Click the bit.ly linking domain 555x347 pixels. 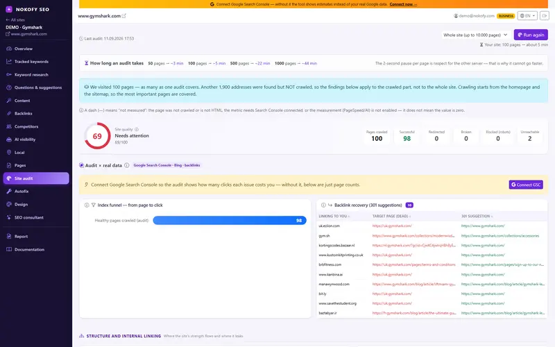[322, 294]
